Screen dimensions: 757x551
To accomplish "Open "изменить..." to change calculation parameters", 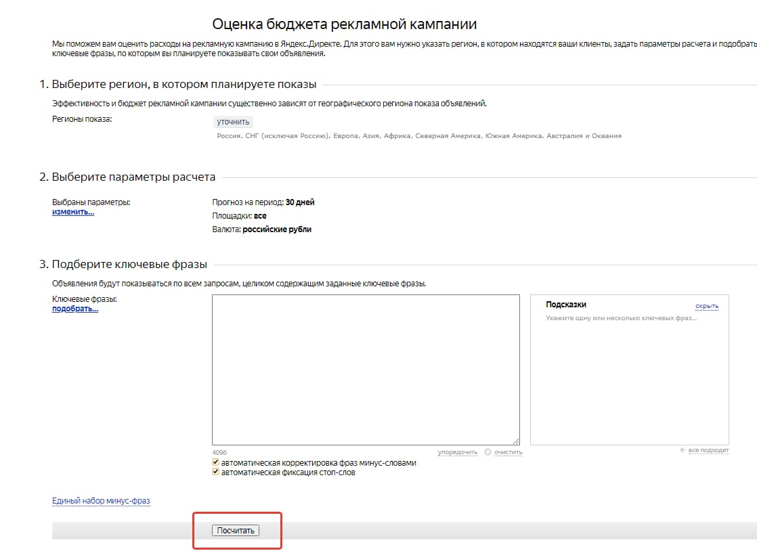I will tap(73, 212).
